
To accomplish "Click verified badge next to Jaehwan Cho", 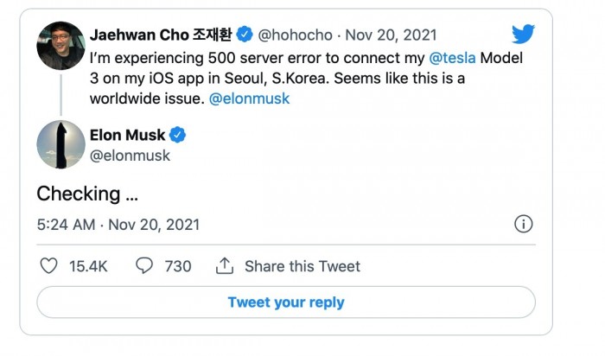I will [245, 35].
